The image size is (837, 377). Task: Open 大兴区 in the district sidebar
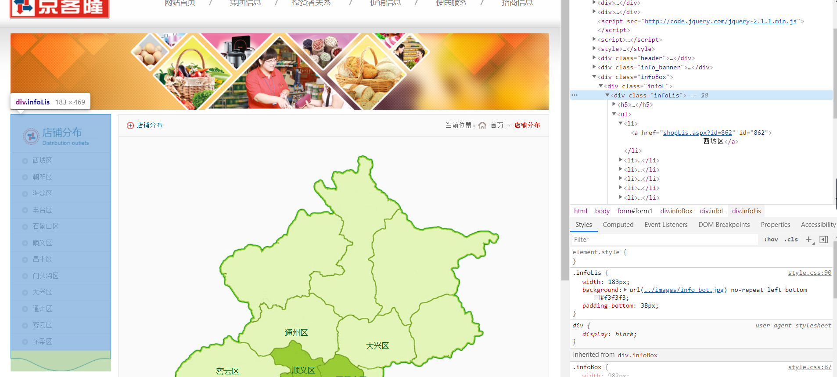[42, 292]
